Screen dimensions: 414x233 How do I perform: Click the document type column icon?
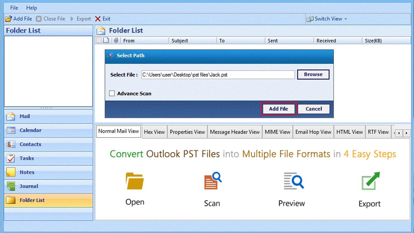tap(106, 40)
